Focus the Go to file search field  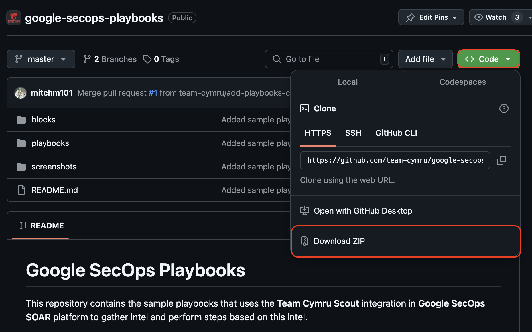coord(329,59)
